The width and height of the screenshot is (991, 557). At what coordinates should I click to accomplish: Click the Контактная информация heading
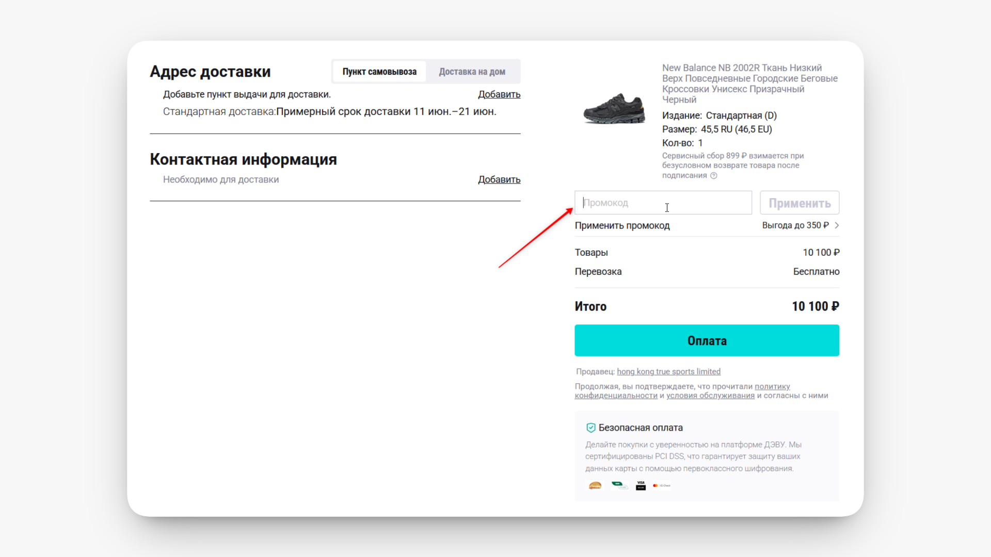tap(243, 159)
